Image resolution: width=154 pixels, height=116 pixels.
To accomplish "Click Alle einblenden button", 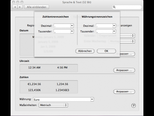I will (x=37, y=7).
